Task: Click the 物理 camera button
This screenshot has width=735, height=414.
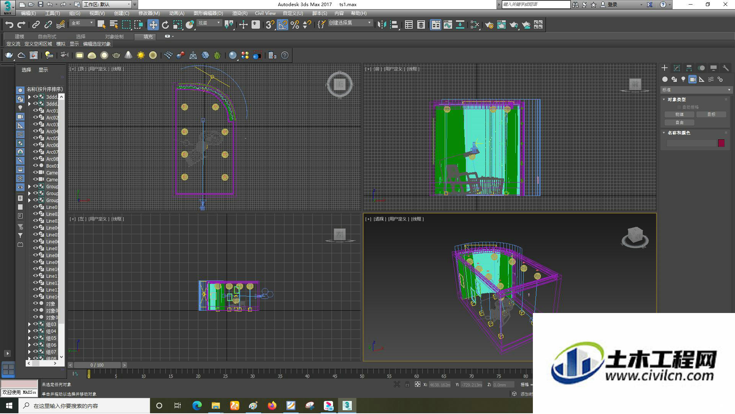Action: click(679, 114)
